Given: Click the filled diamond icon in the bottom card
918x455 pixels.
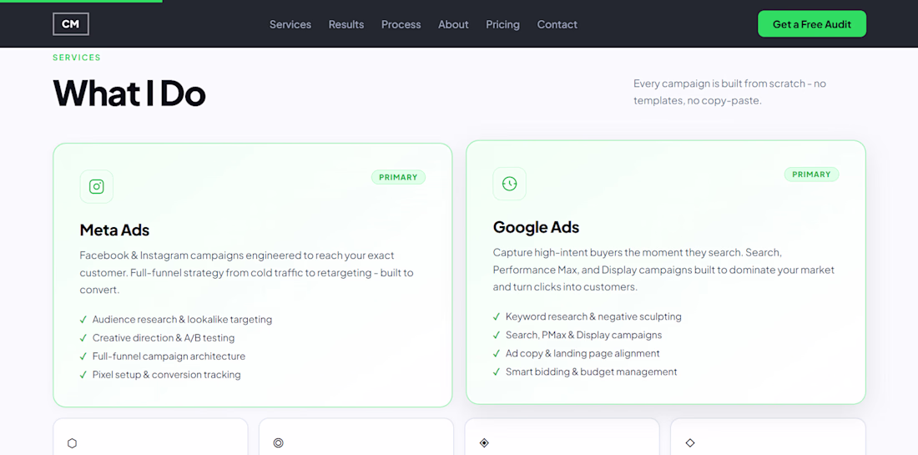Looking at the screenshot, I should click(x=484, y=443).
